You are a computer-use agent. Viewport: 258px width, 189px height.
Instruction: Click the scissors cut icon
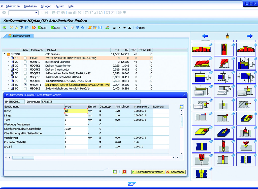point(11,28)
